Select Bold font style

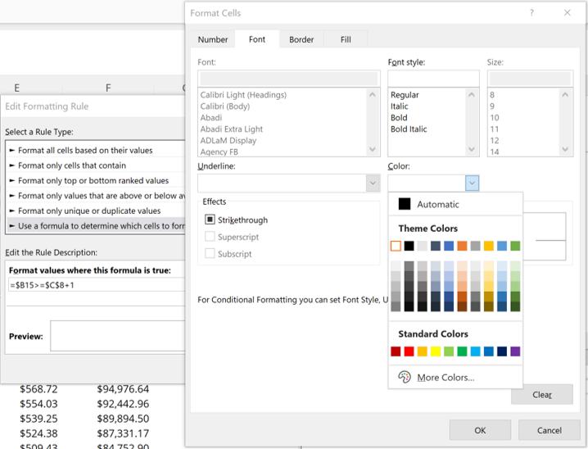[399, 118]
